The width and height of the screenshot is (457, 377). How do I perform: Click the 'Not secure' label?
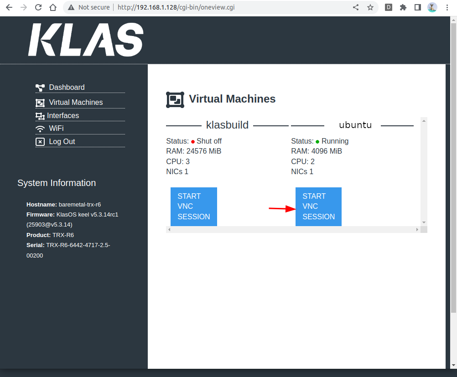pos(94,7)
